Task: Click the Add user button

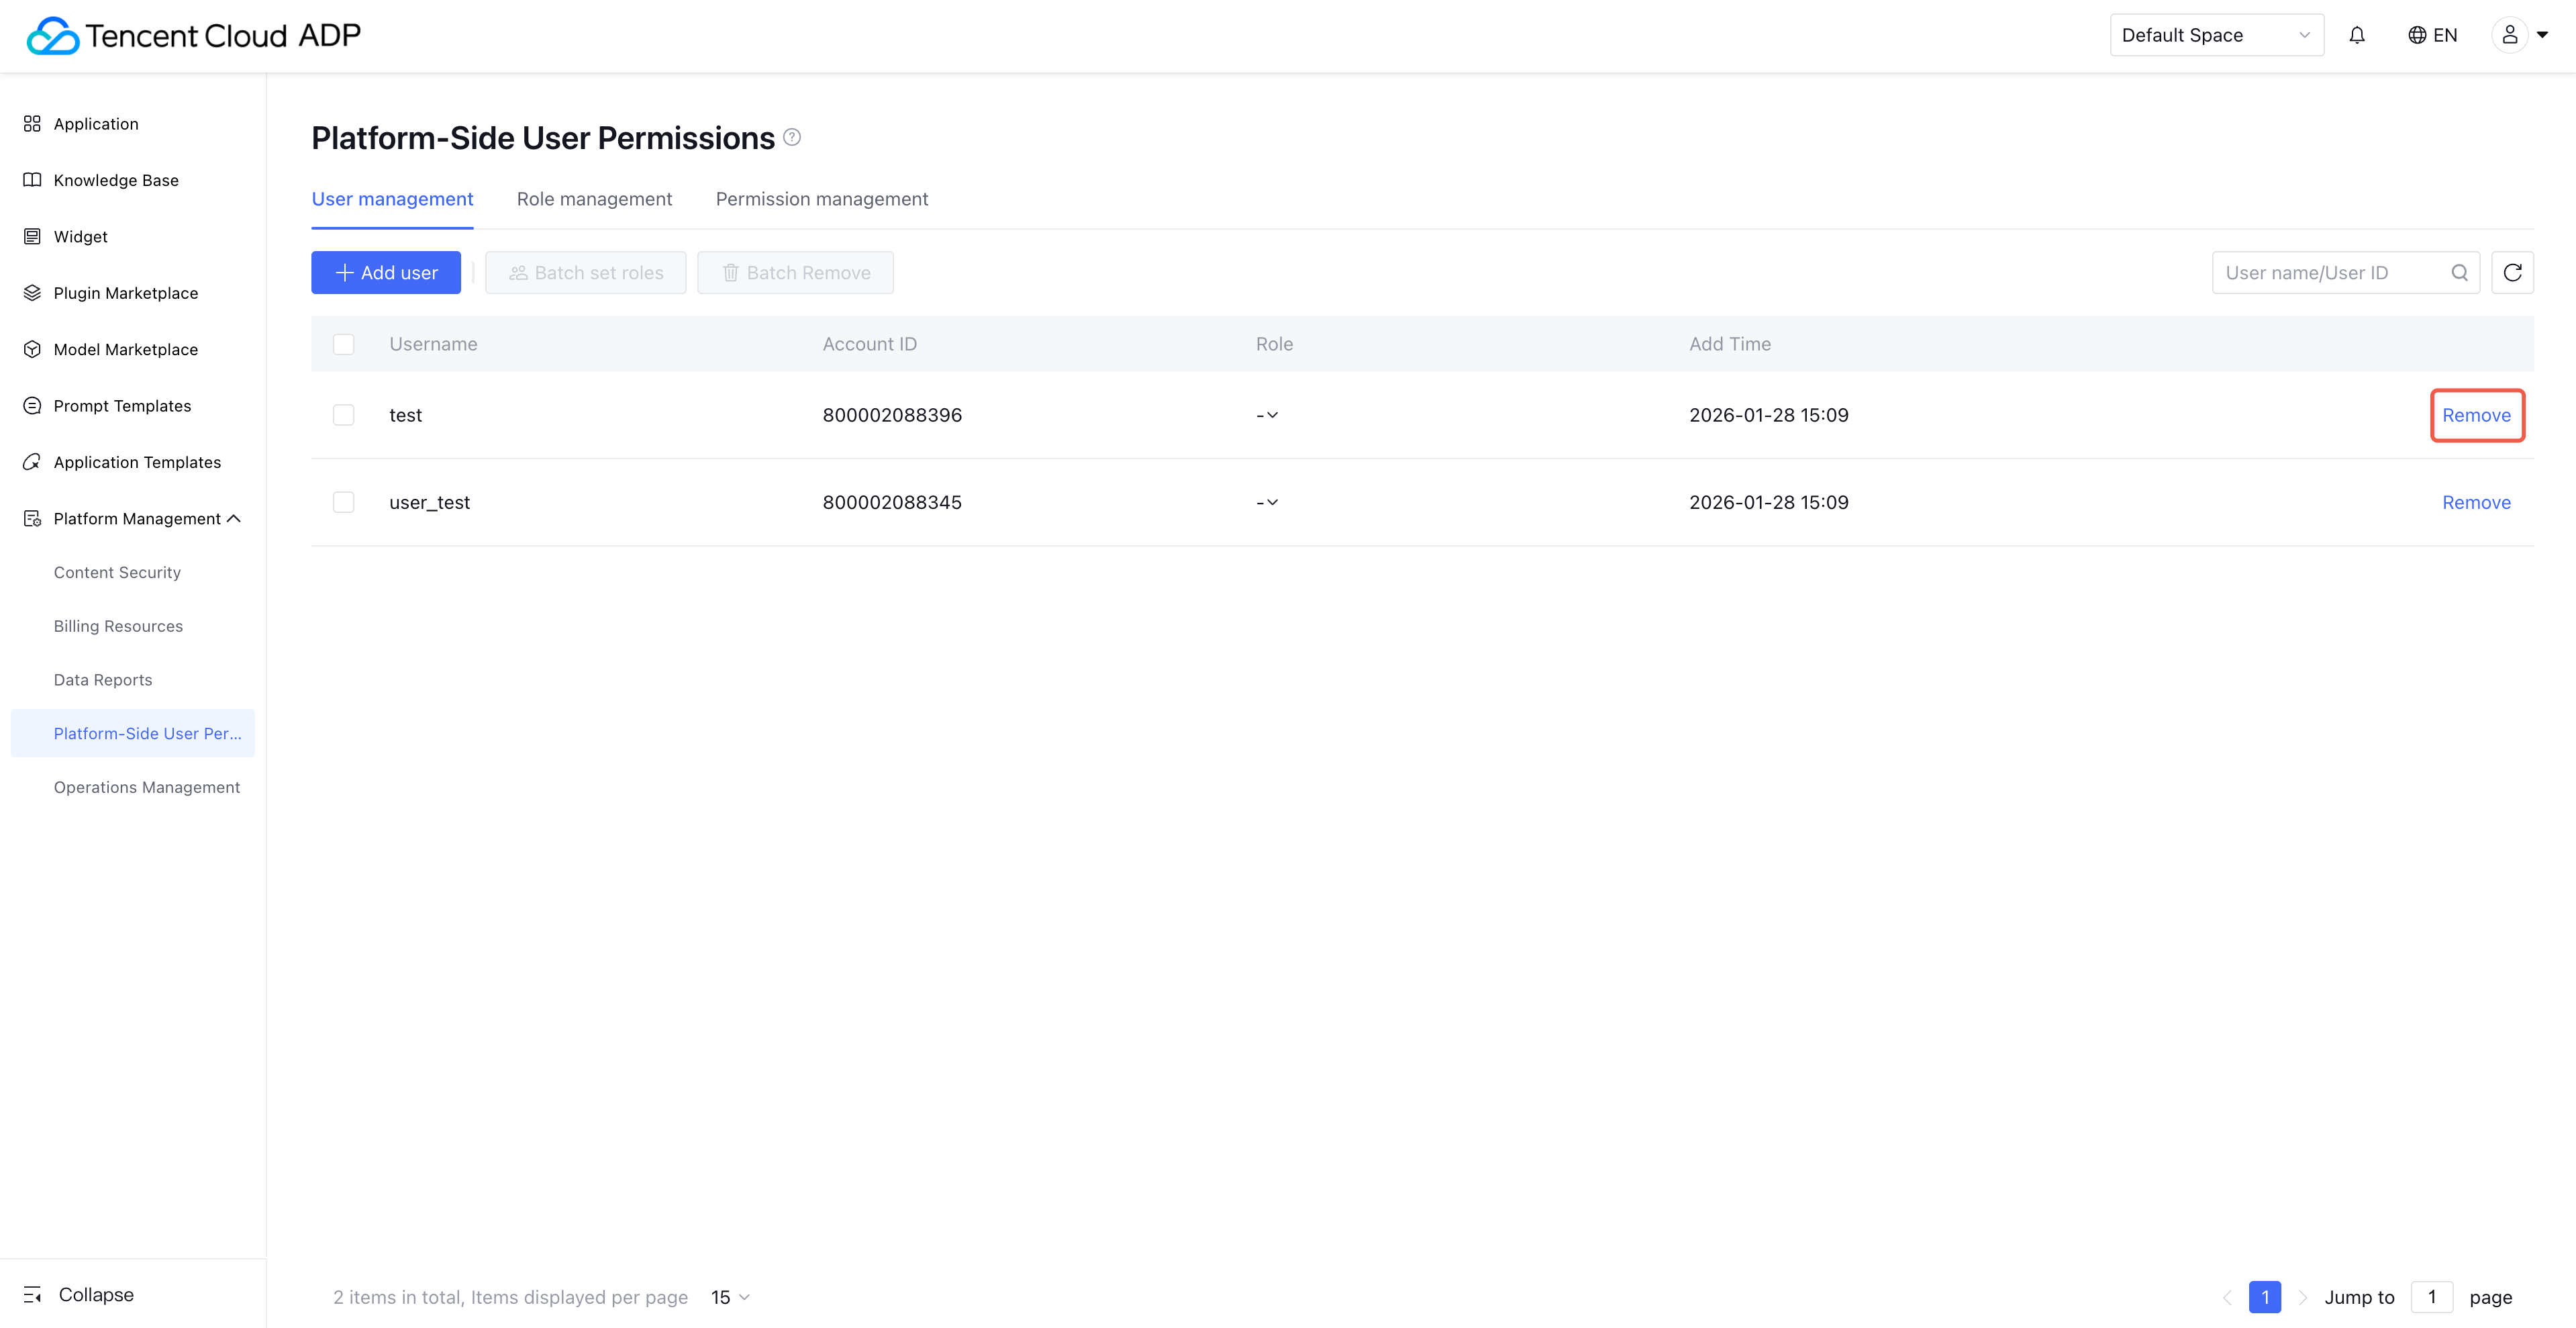Action: (x=385, y=272)
